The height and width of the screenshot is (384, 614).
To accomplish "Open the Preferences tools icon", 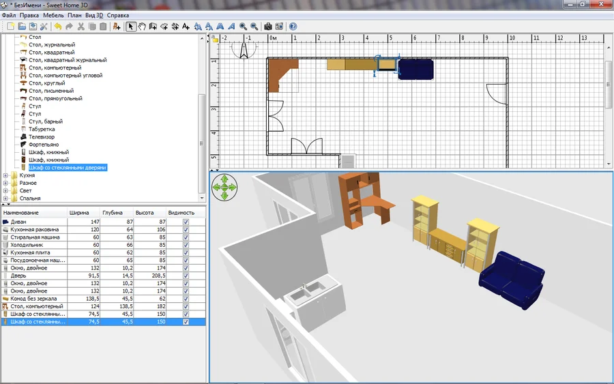I will click(x=44, y=27).
